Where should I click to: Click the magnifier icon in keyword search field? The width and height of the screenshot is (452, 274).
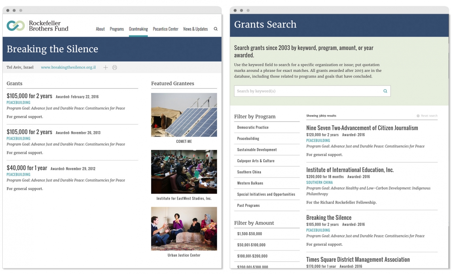point(385,91)
